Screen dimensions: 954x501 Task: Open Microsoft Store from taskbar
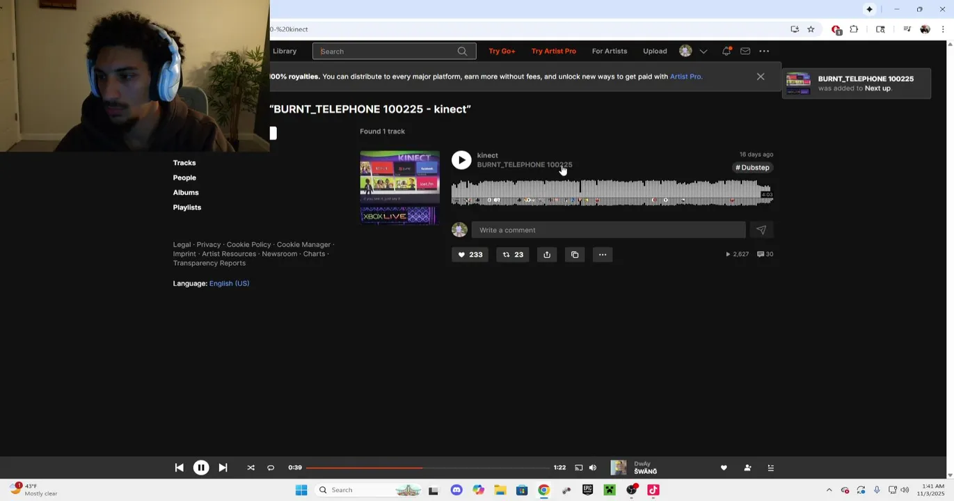(522, 490)
